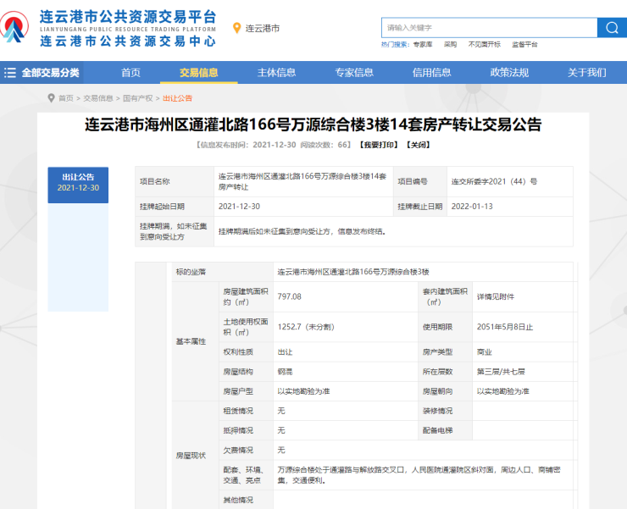
Task: Open the hamburger menu icon beside 全部交易分类
Action: click(10, 72)
